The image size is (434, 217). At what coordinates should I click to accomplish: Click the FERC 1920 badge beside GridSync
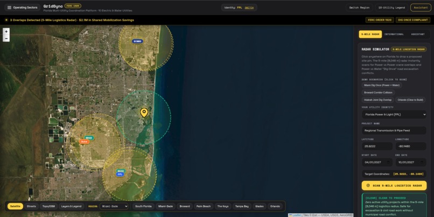pos(73,5)
